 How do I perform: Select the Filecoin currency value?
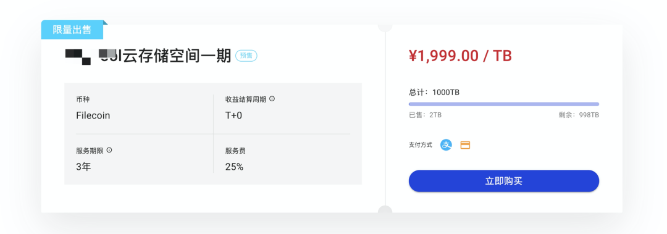[93, 115]
